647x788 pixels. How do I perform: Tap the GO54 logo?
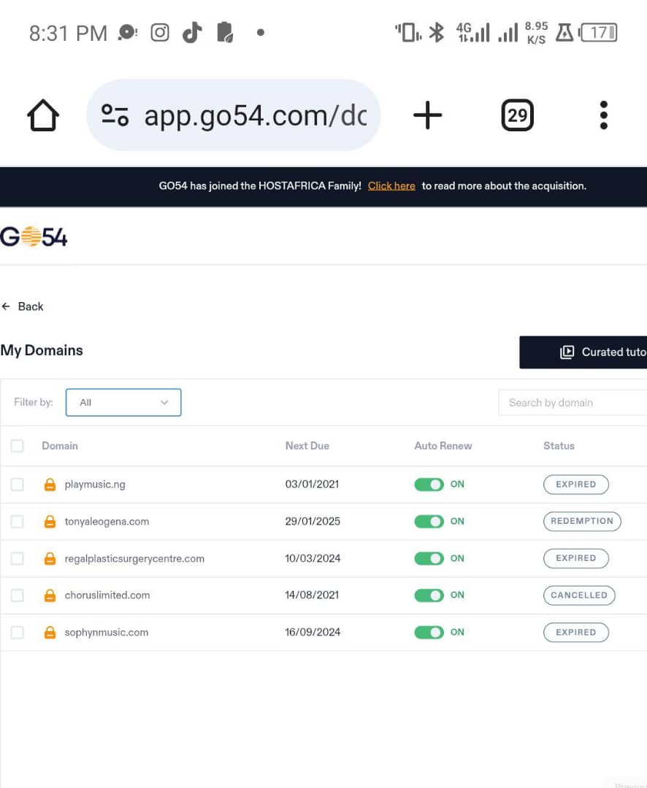34,236
